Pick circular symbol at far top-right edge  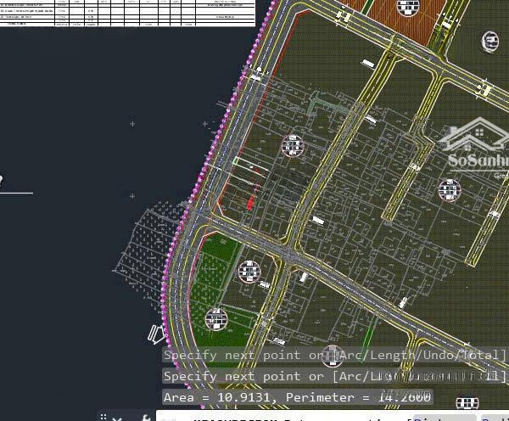(x=489, y=40)
